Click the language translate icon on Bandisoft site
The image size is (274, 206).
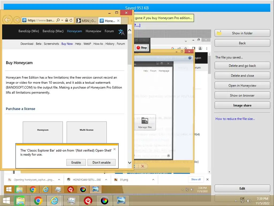click(x=121, y=32)
